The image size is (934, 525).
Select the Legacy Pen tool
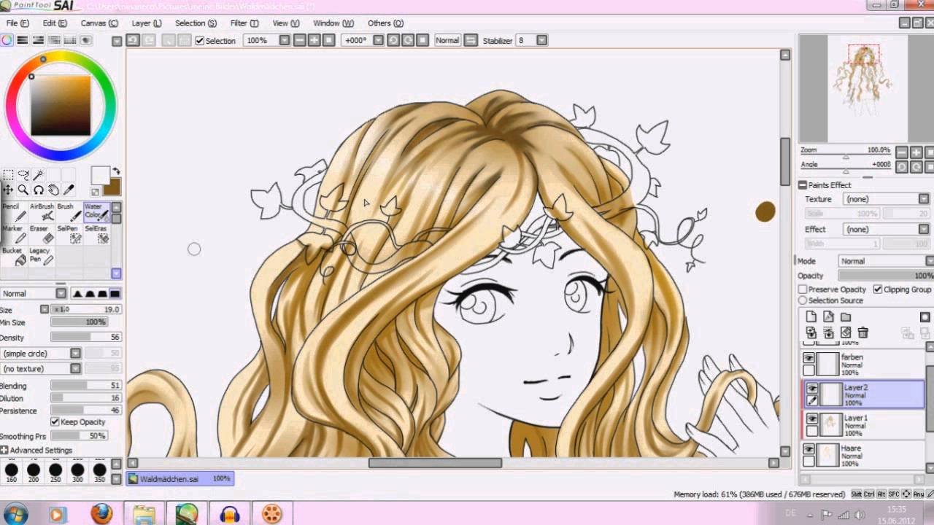42,256
